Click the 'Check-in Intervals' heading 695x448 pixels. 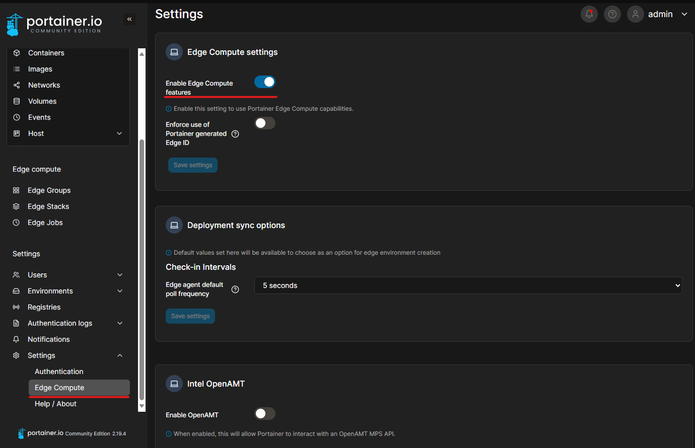(x=201, y=267)
